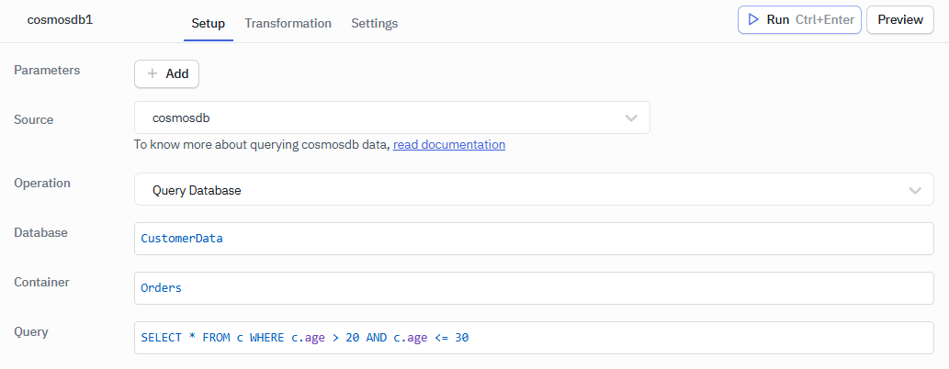Expand the Operation dropdown chevron arrow
Image resolution: width=949 pixels, height=369 pixels.
click(x=915, y=190)
